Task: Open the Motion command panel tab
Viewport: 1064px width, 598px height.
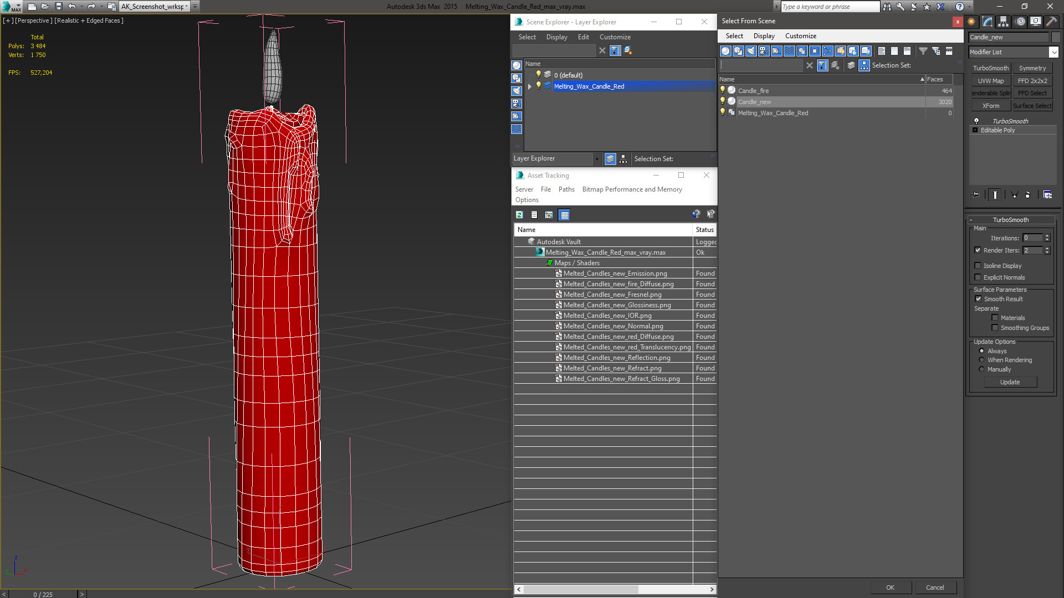Action: [x=1020, y=22]
